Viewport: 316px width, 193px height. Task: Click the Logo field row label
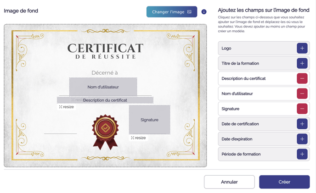226,48
